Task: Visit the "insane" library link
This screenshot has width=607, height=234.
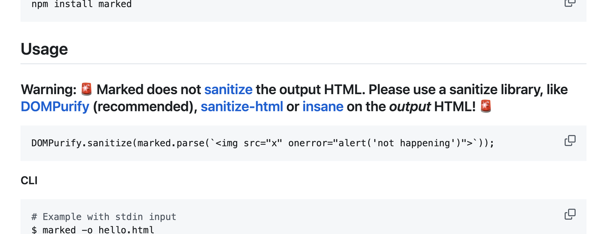Action: click(323, 106)
